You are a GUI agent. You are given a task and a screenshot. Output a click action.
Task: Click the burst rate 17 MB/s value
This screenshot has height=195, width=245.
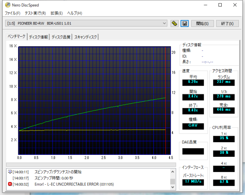pyautogui.click(x=193, y=182)
